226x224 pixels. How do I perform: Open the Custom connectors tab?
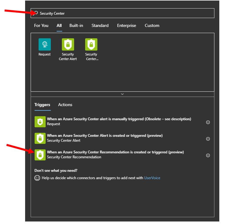(152, 25)
